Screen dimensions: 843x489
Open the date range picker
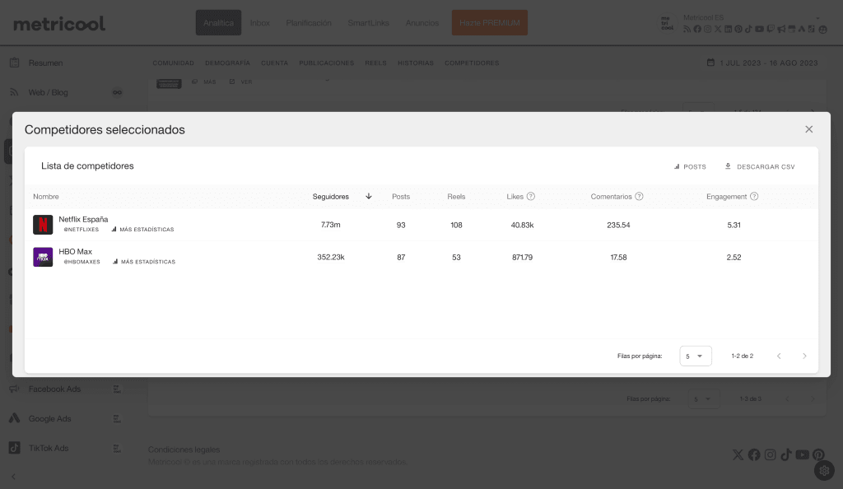click(762, 63)
